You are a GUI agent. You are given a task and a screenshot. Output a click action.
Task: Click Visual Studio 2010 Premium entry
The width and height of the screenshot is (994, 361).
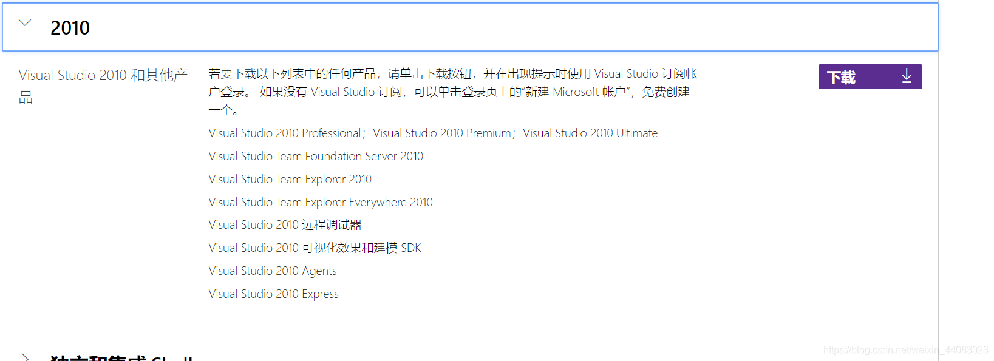pos(442,133)
